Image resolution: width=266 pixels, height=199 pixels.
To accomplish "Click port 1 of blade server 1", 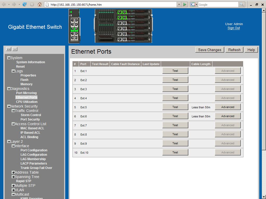I will point(119,12).
